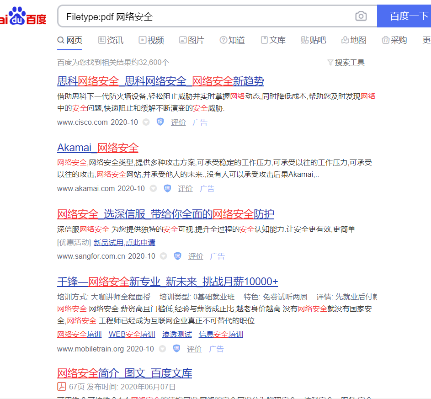The width and height of the screenshot is (431, 399).
Task: Click 评价 on the akamai result
Action: (x=185, y=189)
